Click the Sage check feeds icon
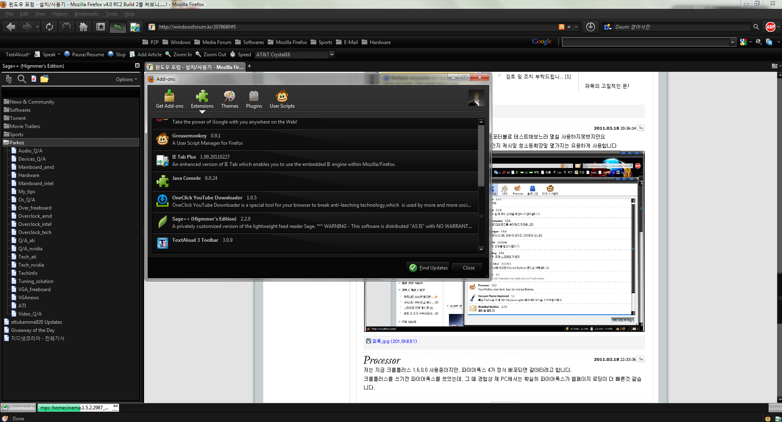Screen dimensions: 782x422 coord(9,79)
